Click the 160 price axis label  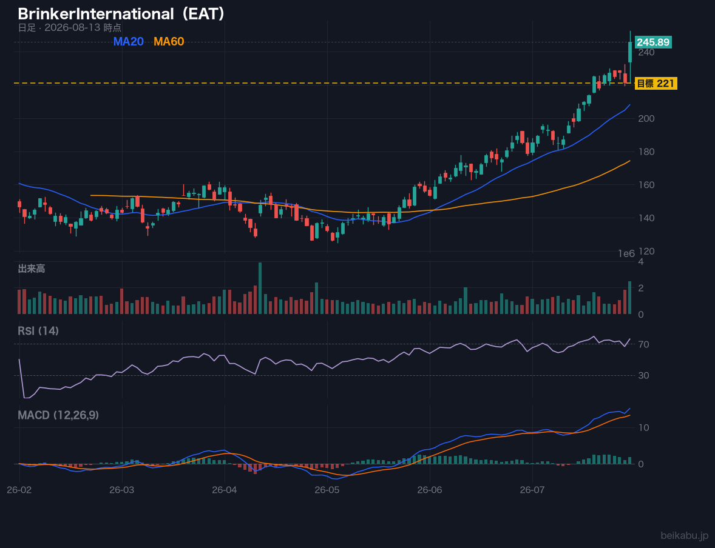pos(646,185)
